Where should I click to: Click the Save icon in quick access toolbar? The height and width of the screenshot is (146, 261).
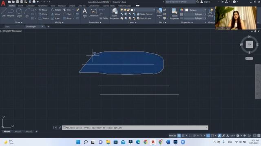point(18,2)
